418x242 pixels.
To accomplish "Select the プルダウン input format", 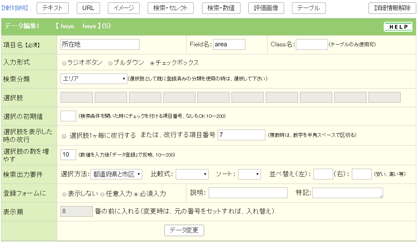I will point(110,63).
